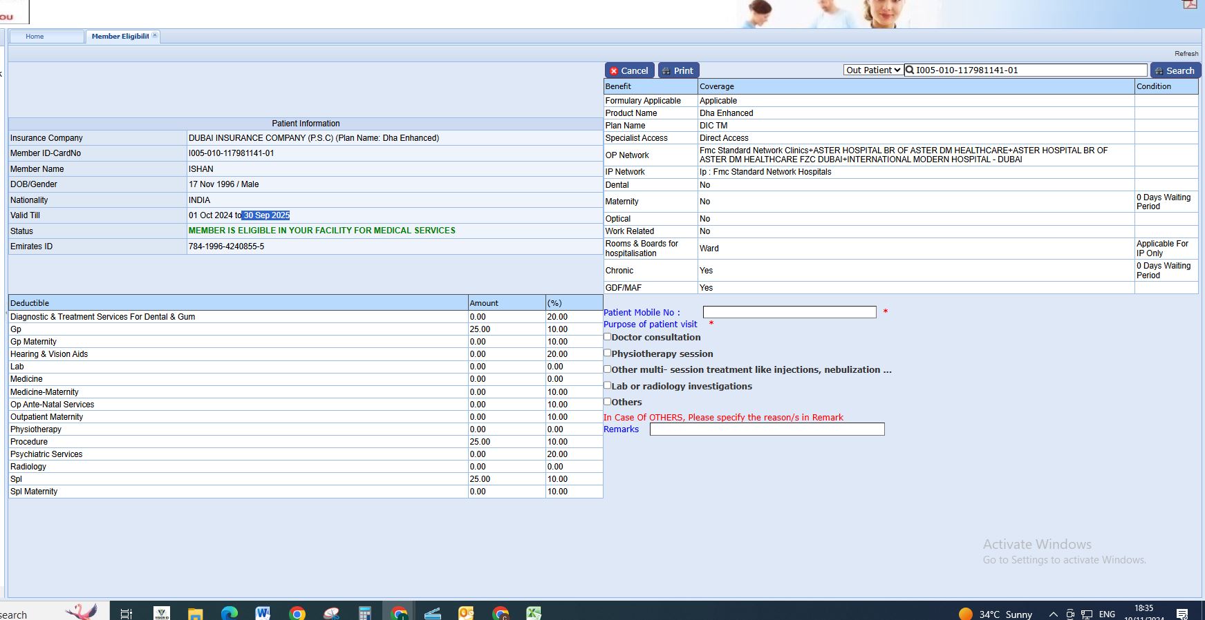Enable Lab or radiology investigations option
Viewport: 1205px width, 620px height.
point(608,385)
